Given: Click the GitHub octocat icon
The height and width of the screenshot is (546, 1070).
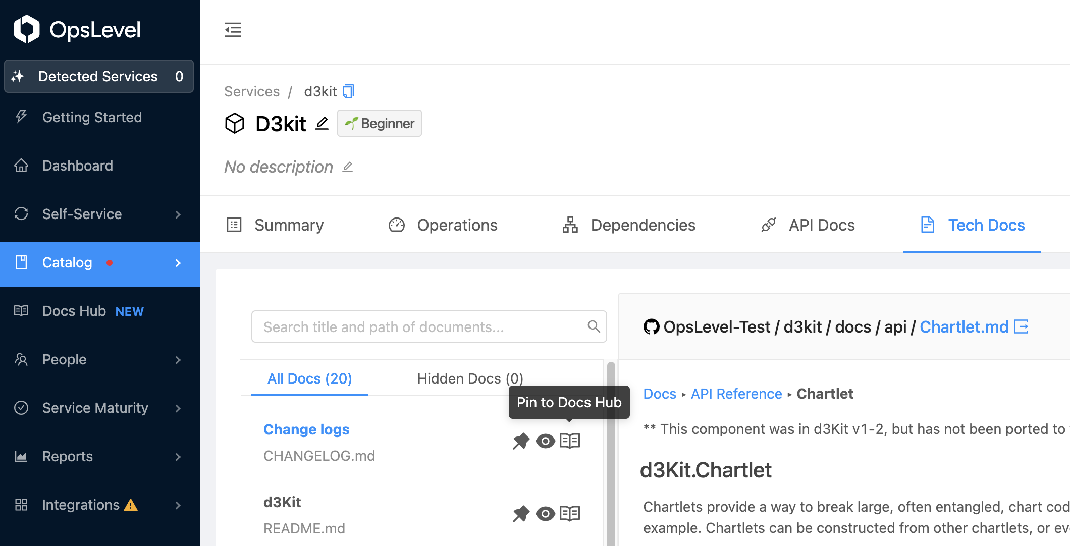Looking at the screenshot, I should point(651,326).
